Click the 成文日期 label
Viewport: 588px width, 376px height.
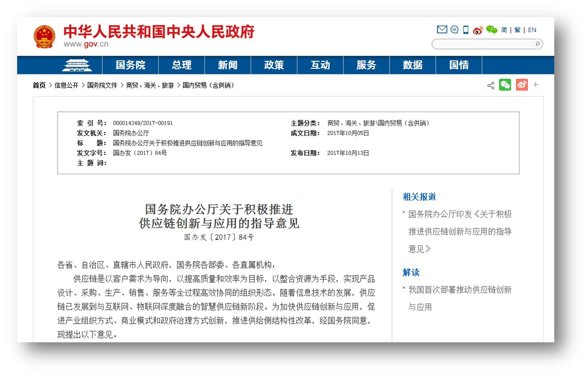(x=305, y=133)
